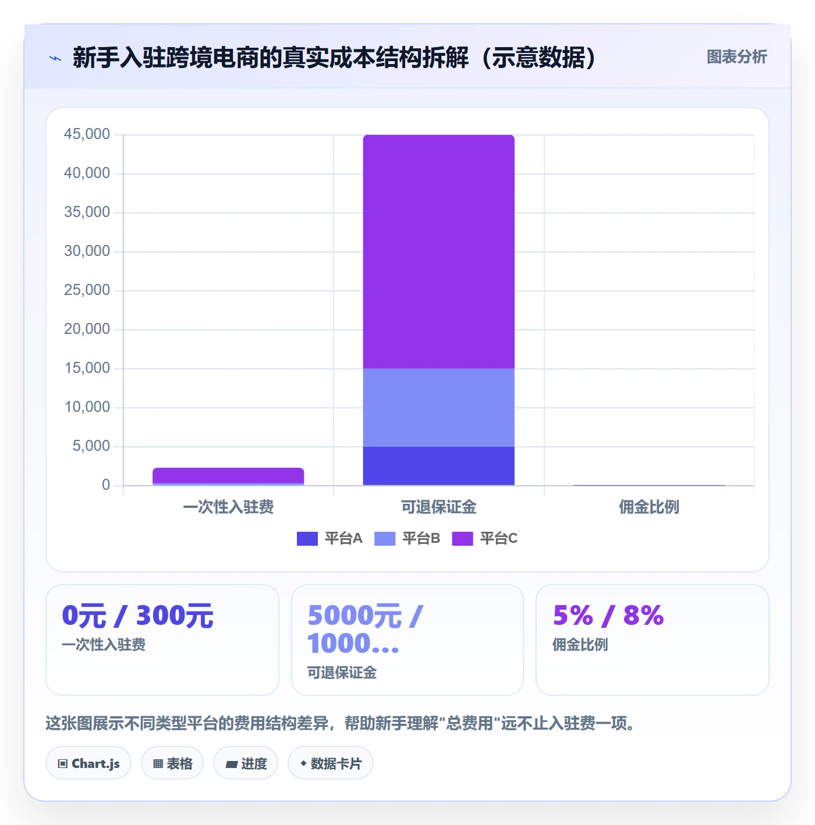
Task: Click the purple 平台C segment of 可退保证金 bar
Action: [439, 251]
